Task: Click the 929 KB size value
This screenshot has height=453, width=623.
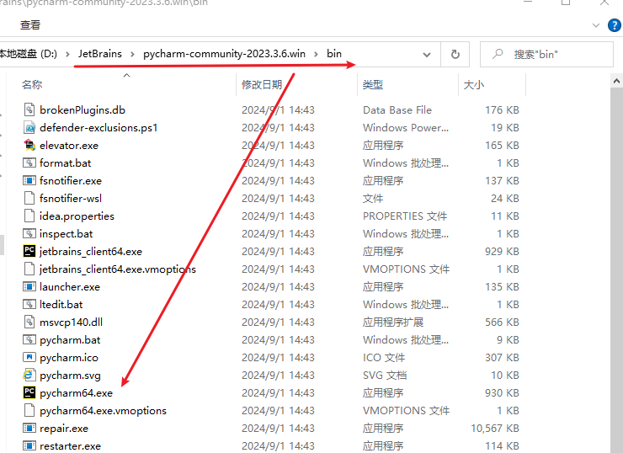Action: pyautogui.click(x=502, y=252)
